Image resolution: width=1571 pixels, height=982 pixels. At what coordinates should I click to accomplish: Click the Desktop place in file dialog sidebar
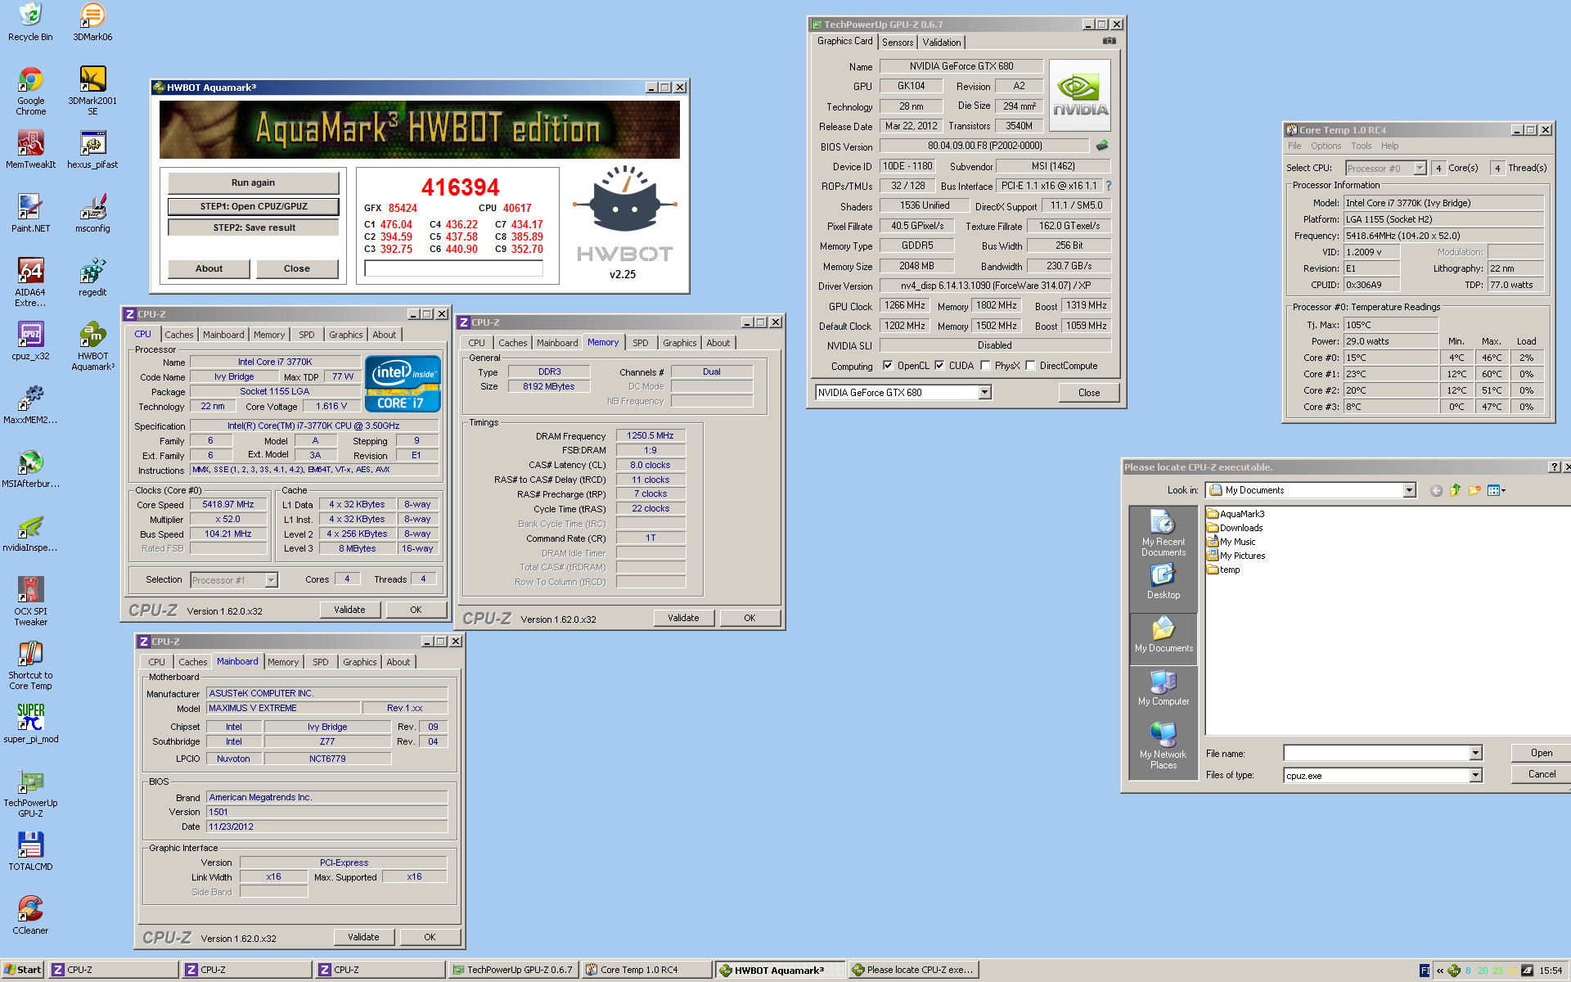(1163, 583)
